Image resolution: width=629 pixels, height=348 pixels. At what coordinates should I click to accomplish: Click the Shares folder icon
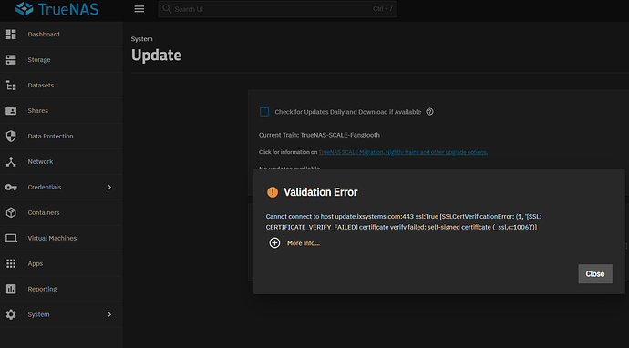(11, 110)
